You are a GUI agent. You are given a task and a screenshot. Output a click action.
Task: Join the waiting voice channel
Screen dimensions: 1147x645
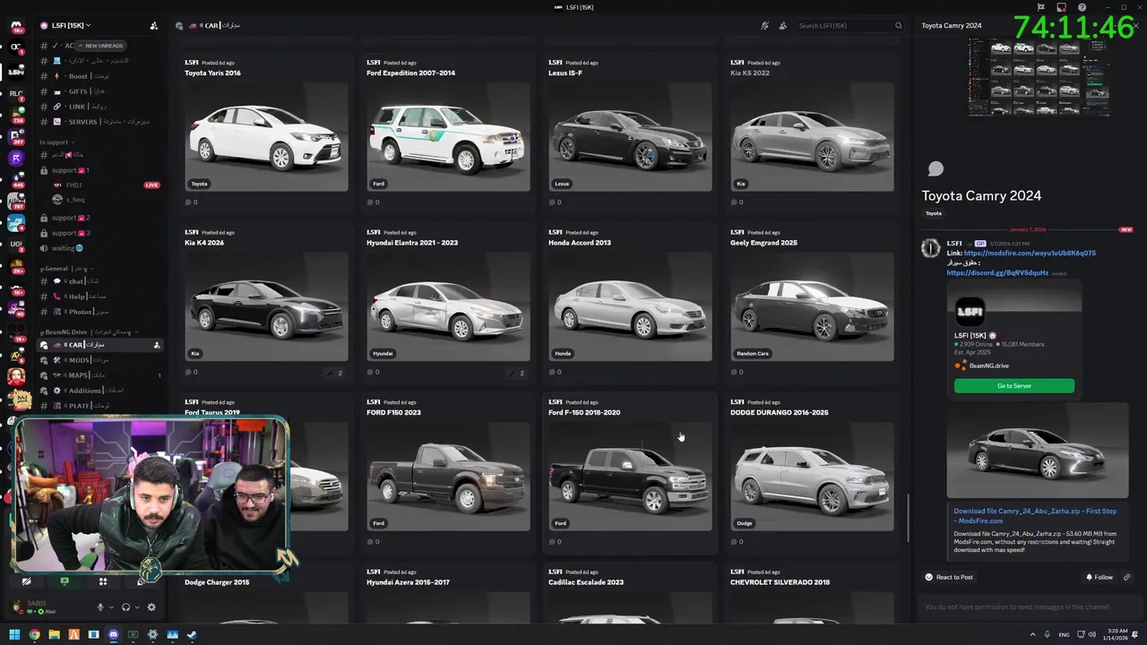99,248
